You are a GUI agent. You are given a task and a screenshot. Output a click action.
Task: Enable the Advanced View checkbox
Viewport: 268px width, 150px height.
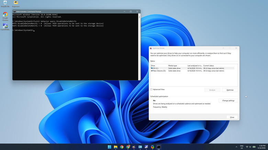click(x=151, y=89)
